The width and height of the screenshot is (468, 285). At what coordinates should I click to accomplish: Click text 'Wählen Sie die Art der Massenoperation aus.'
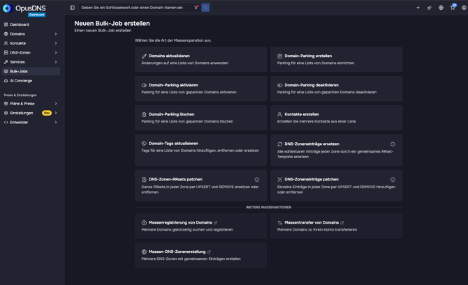173,40
